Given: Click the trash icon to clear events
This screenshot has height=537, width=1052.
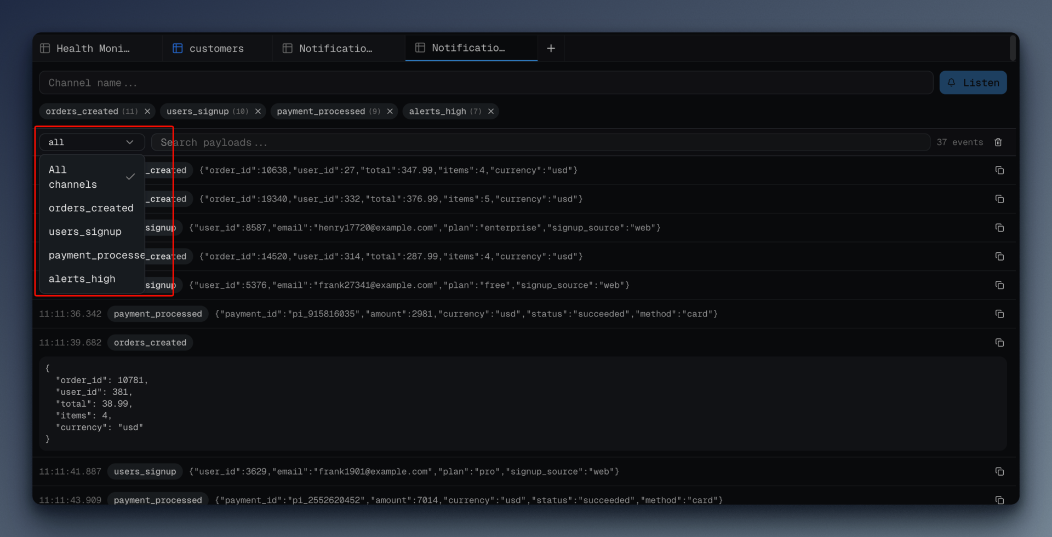Looking at the screenshot, I should click(998, 142).
